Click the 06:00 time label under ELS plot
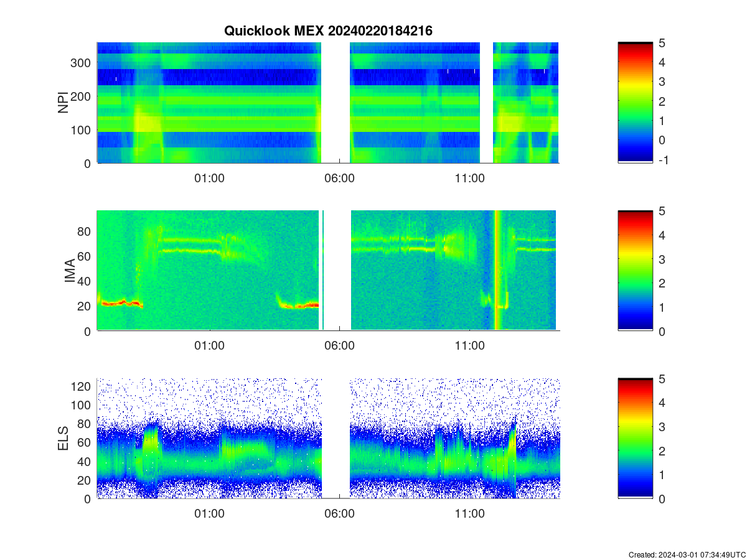 (340, 514)
